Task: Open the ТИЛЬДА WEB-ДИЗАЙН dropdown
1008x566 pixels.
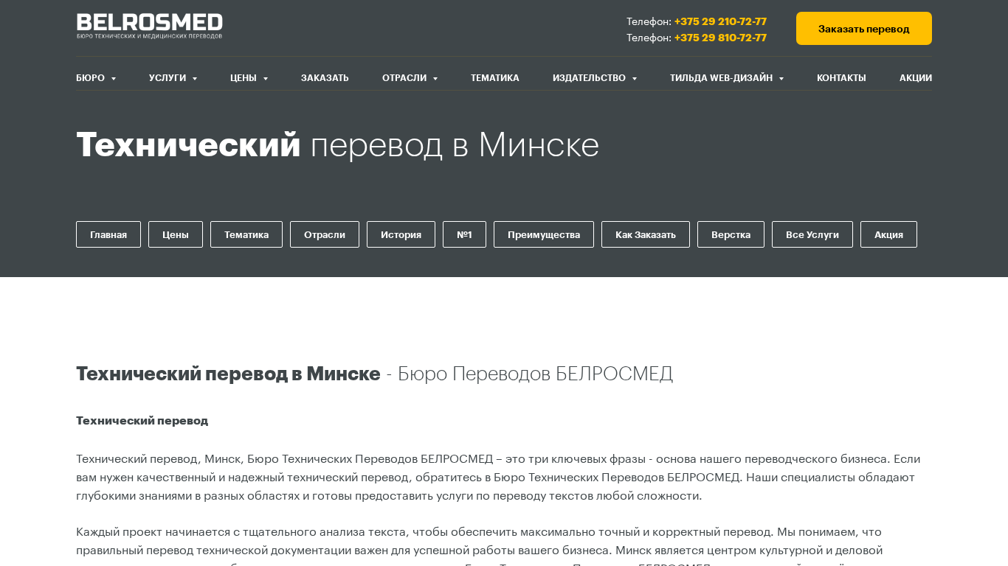Action: click(727, 78)
